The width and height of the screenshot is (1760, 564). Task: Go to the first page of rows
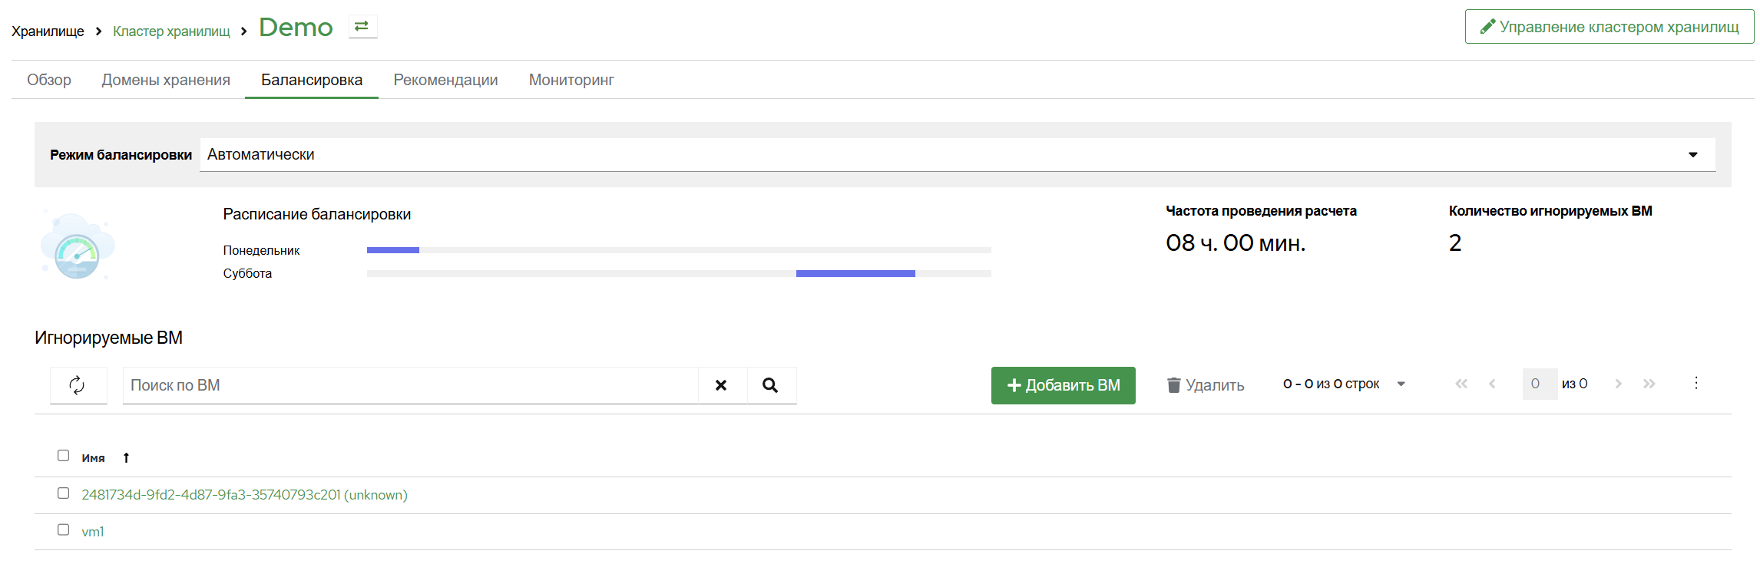pyautogui.click(x=1461, y=384)
